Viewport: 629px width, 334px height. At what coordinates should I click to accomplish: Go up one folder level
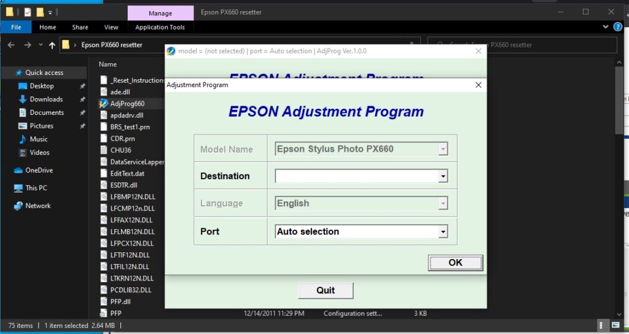click(52, 45)
